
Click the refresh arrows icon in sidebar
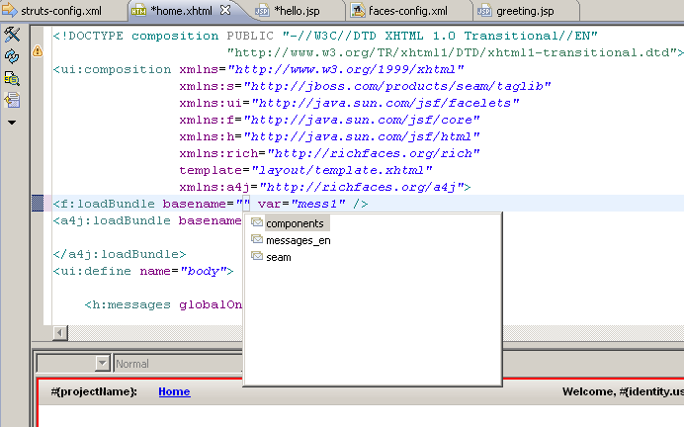pyautogui.click(x=13, y=56)
